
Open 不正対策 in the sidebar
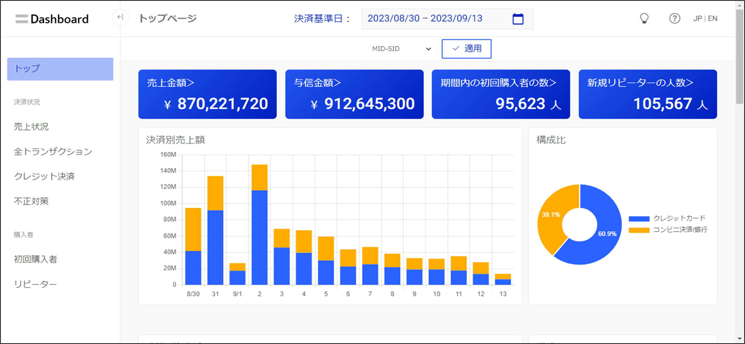[x=31, y=201]
